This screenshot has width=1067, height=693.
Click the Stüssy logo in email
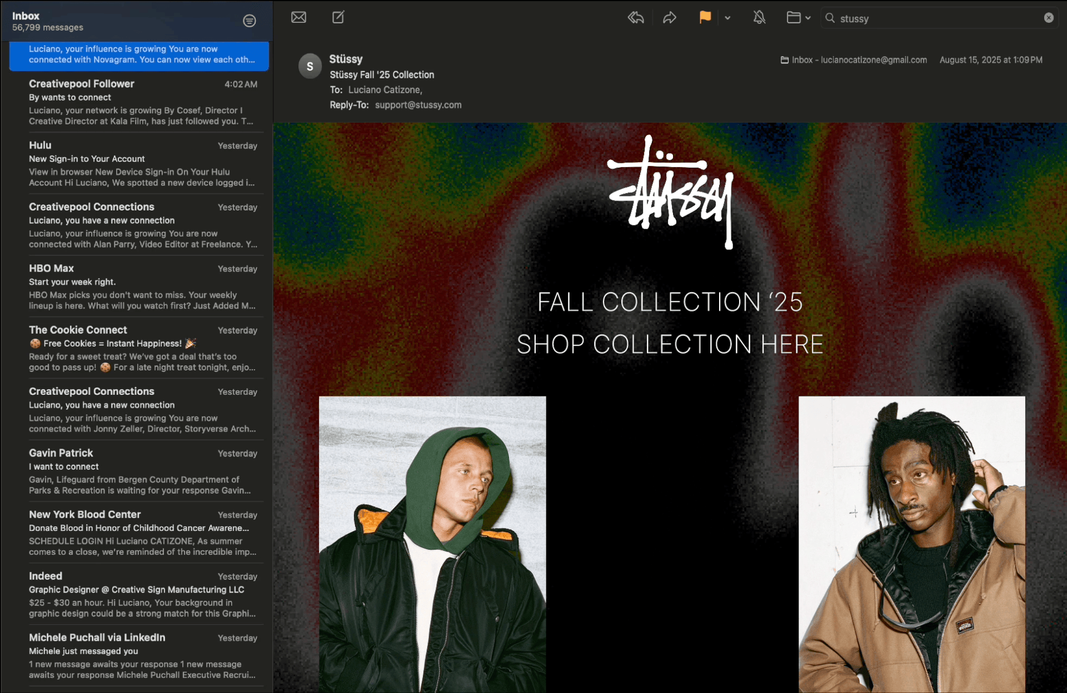(x=671, y=192)
